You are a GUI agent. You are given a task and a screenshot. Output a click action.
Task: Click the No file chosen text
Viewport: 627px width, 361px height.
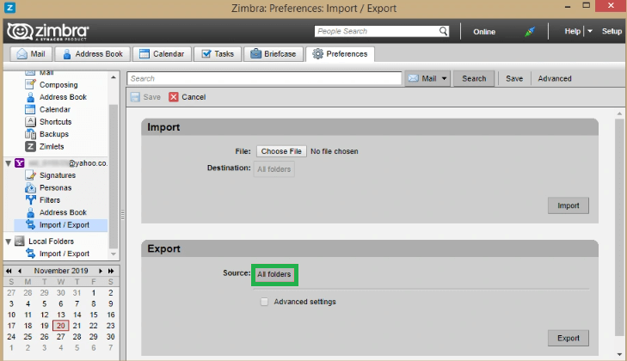pyautogui.click(x=335, y=151)
